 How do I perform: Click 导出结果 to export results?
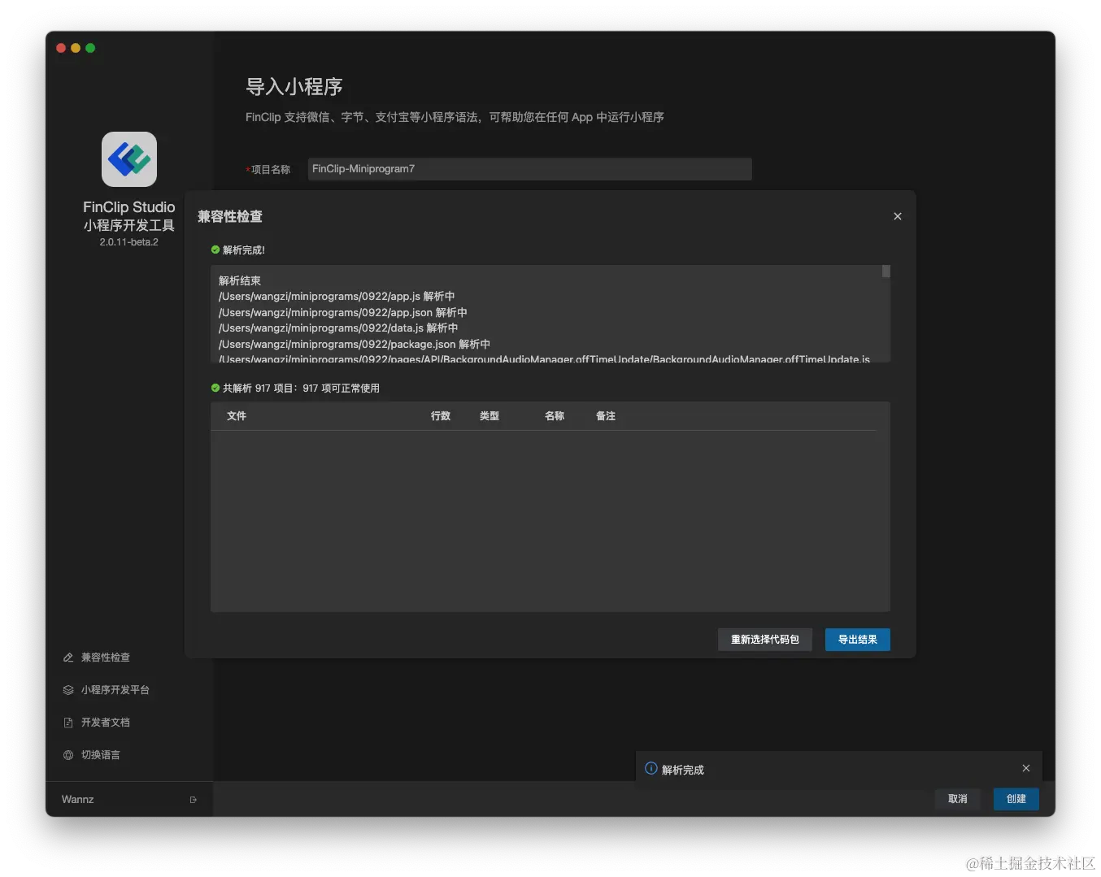[858, 640]
